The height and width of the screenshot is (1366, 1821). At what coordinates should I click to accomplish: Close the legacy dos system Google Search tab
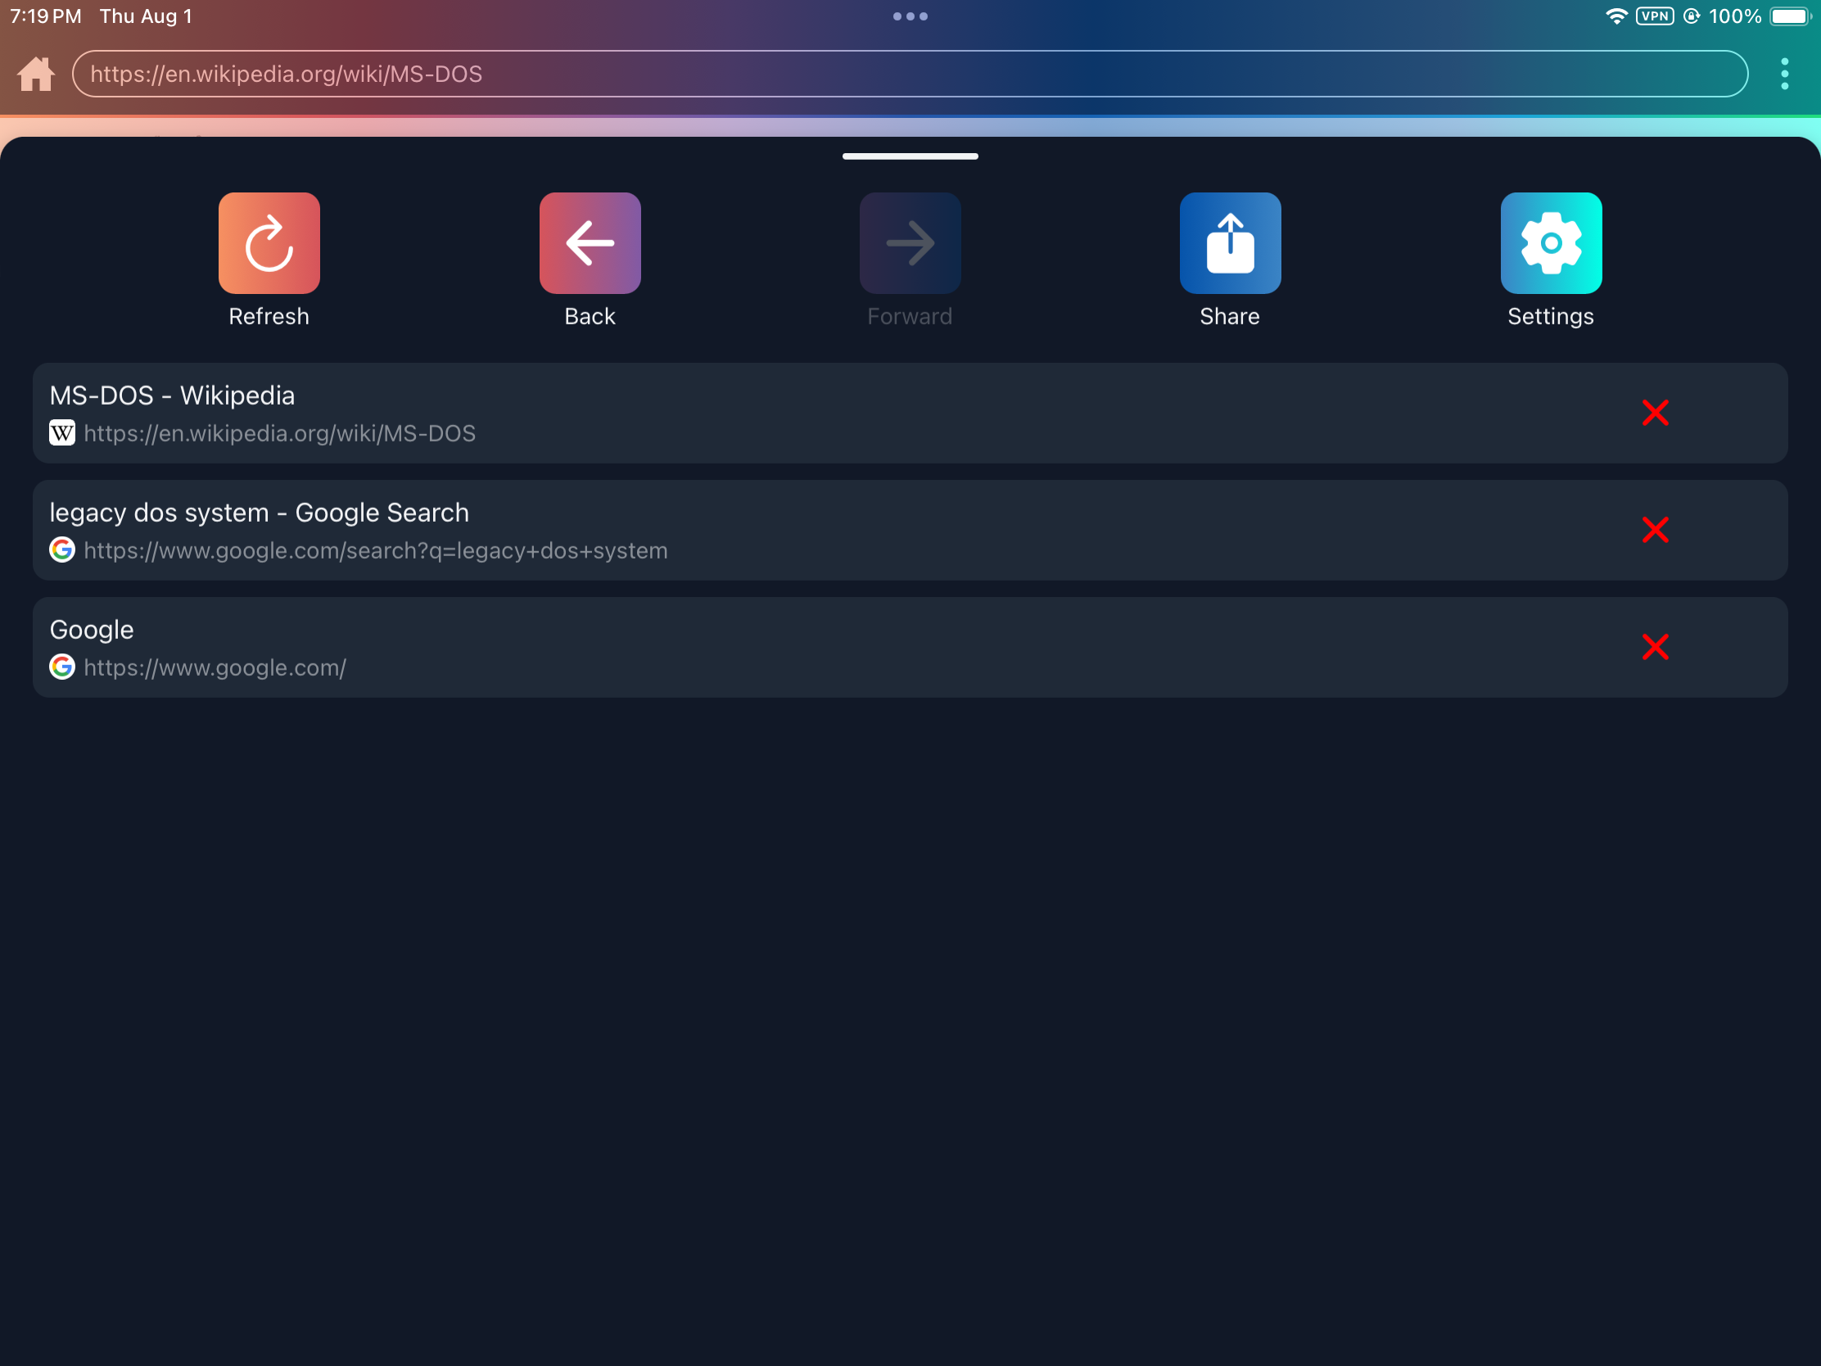click(x=1655, y=529)
